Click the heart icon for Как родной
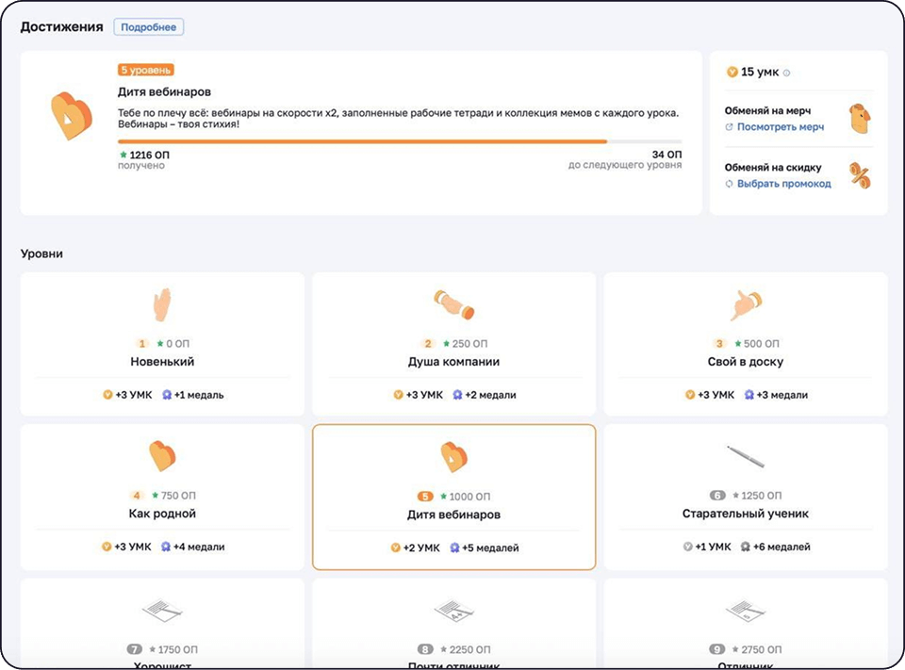The width and height of the screenshot is (905, 670). pos(162,456)
